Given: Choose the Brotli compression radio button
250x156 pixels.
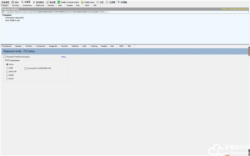Looking at the screenshot, I should 7,79.
